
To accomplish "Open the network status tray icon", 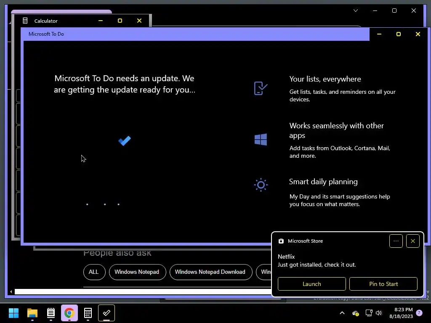I will coord(369,313).
